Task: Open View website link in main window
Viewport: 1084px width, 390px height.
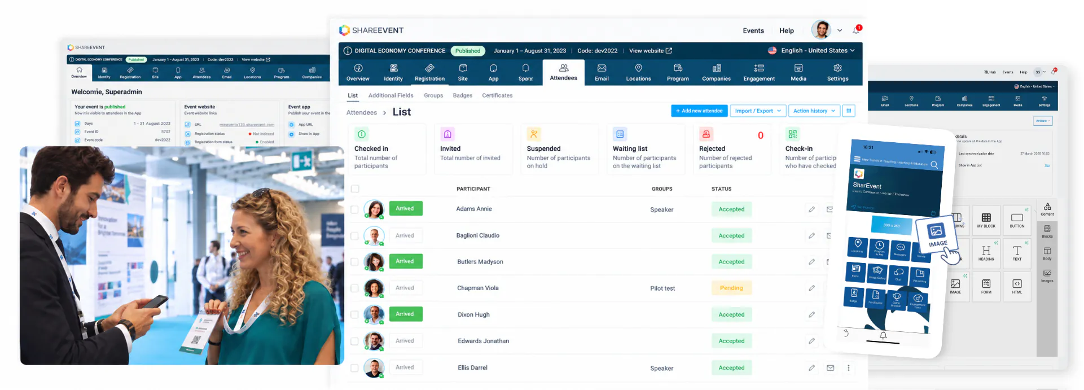Action: tap(650, 51)
